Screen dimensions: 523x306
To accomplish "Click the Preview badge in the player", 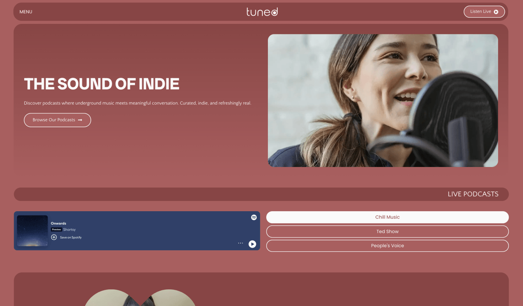I will click(56, 229).
